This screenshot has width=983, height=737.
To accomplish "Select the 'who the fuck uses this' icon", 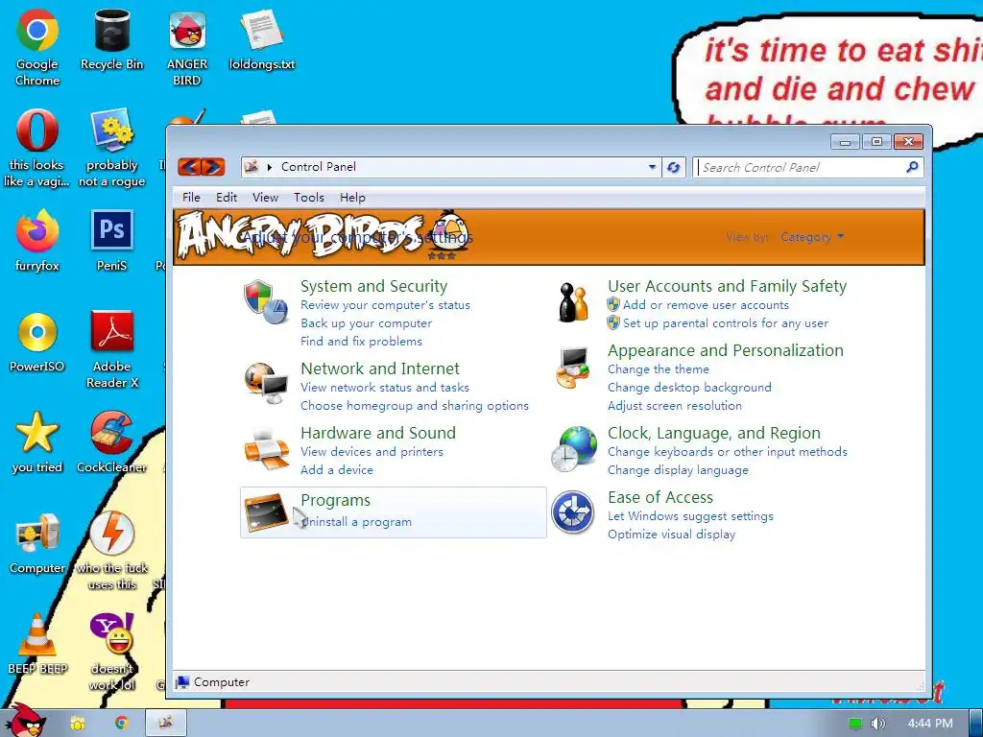I will [111, 551].
